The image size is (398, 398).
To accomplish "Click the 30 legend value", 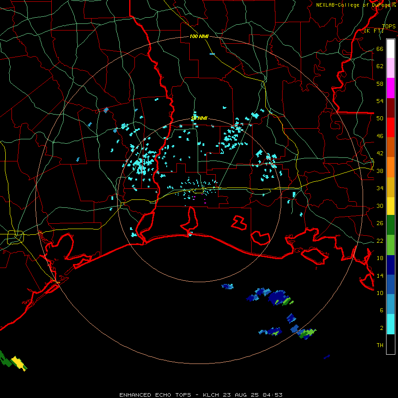I will pyautogui.click(x=380, y=206).
